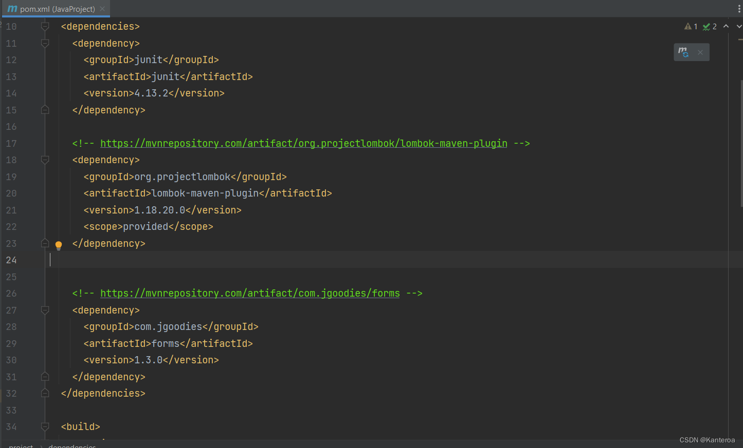743x448 pixels.
Task: Select the pom.xml (JavaProject) editor tab
Action: pyautogui.click(x=56, y=9)
